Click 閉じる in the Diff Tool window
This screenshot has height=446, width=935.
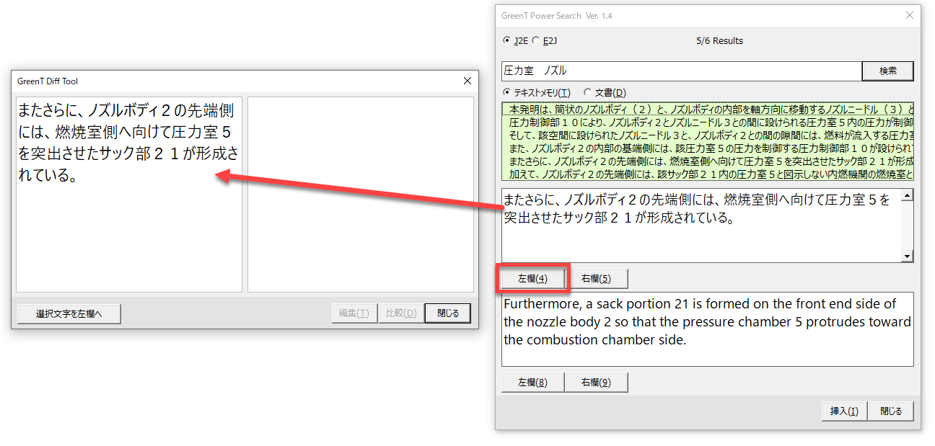click(447, 313)
